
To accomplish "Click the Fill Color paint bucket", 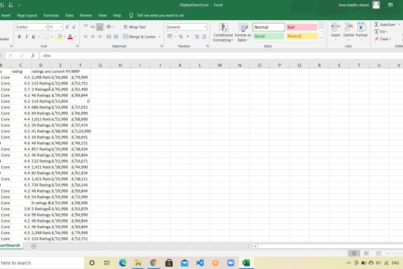I will [x=59, y=37].
